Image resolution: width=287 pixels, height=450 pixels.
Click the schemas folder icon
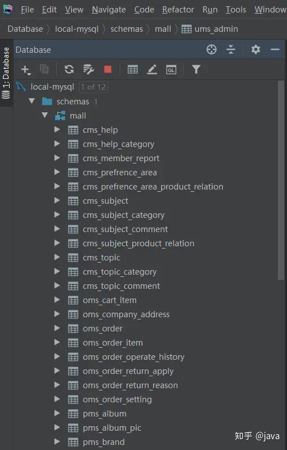point(47,102)
